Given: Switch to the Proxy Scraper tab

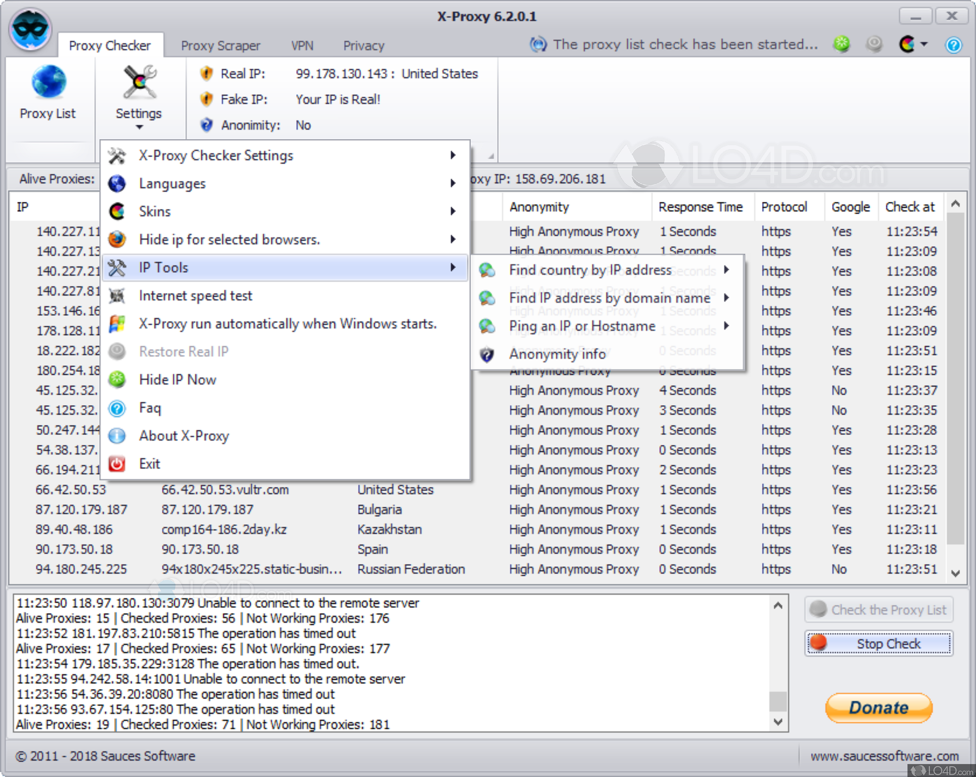Looking at the screenshot, I should [x=220, y=46].
